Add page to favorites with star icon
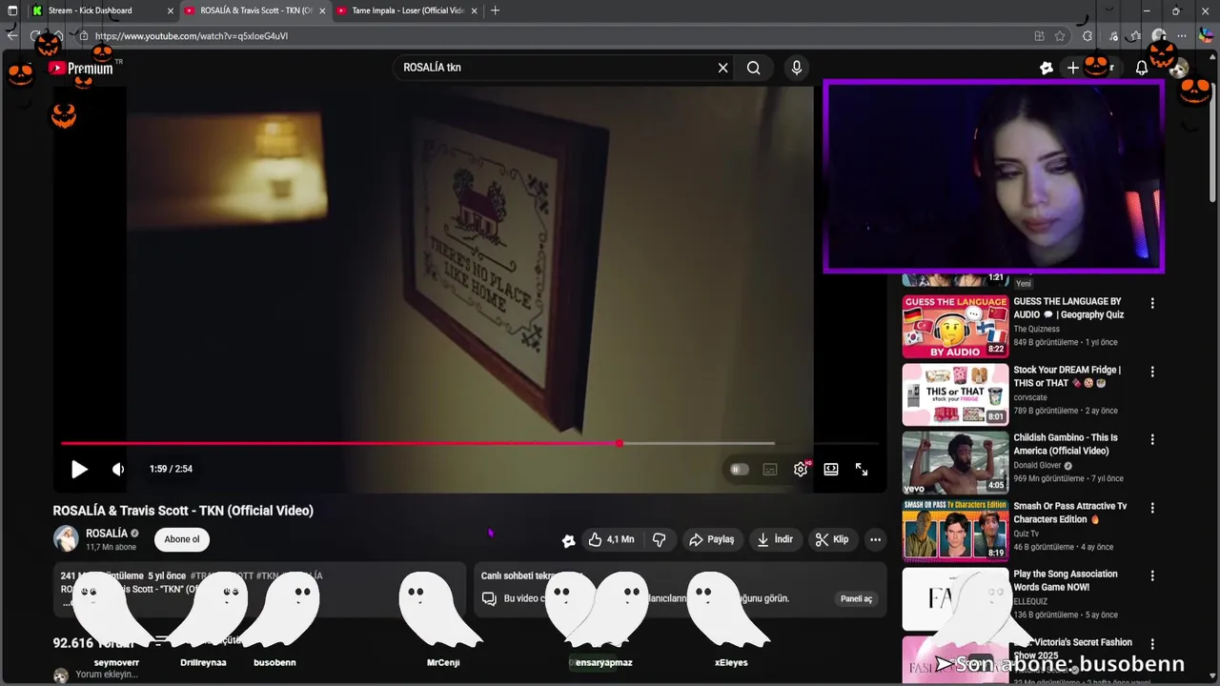 click(x=1060, y=36)
